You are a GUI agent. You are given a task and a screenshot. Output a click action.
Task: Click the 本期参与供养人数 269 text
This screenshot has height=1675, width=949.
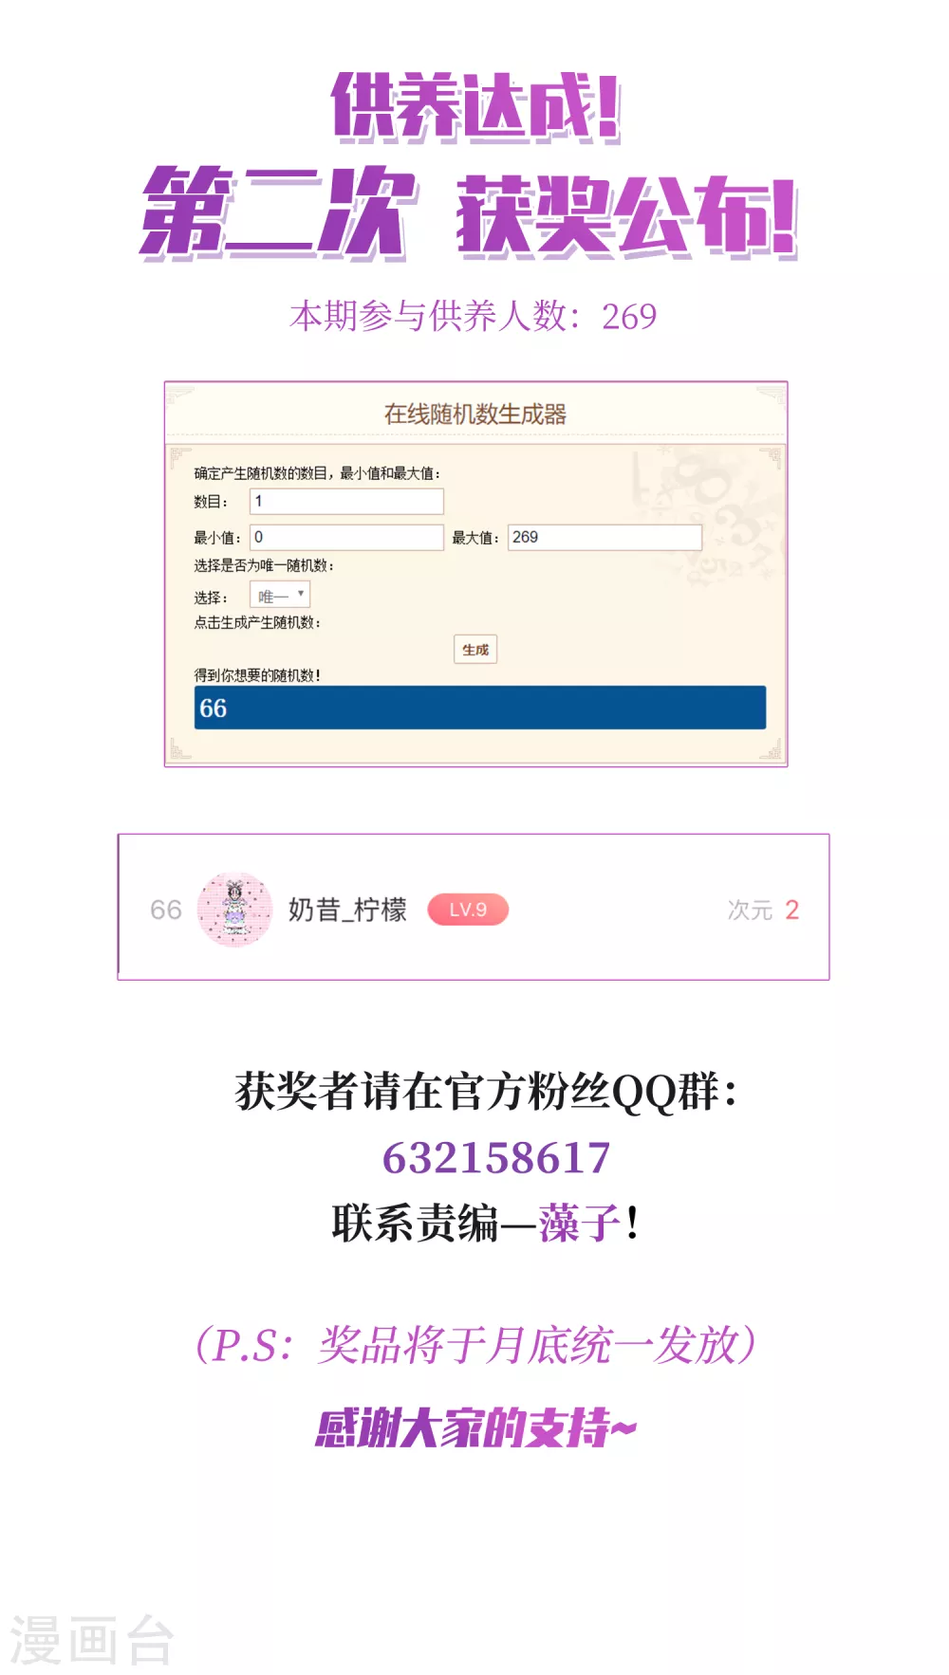click(473, 316)
